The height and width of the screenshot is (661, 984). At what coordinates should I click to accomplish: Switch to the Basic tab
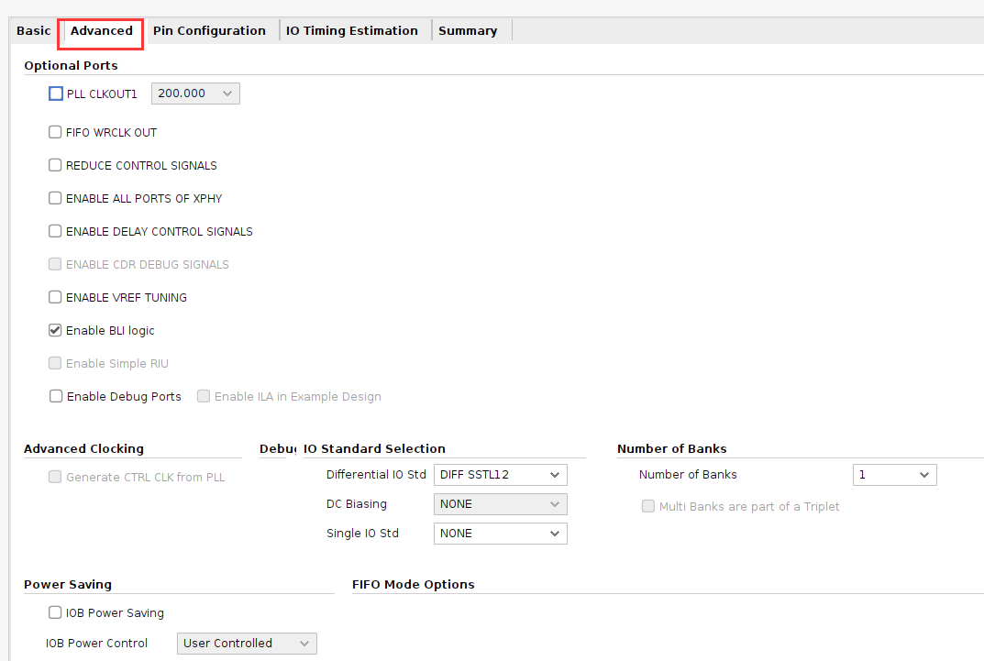point(33,31)
